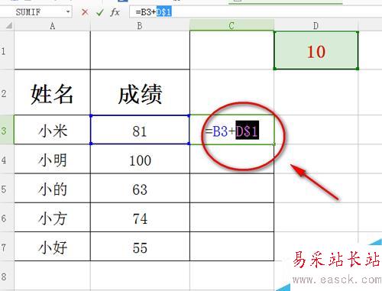
Task: Click cell with name 小明
Action: click(52, 159)
